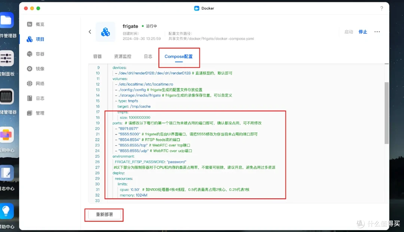Click the cpus: '0.50' line

[184, 189]
